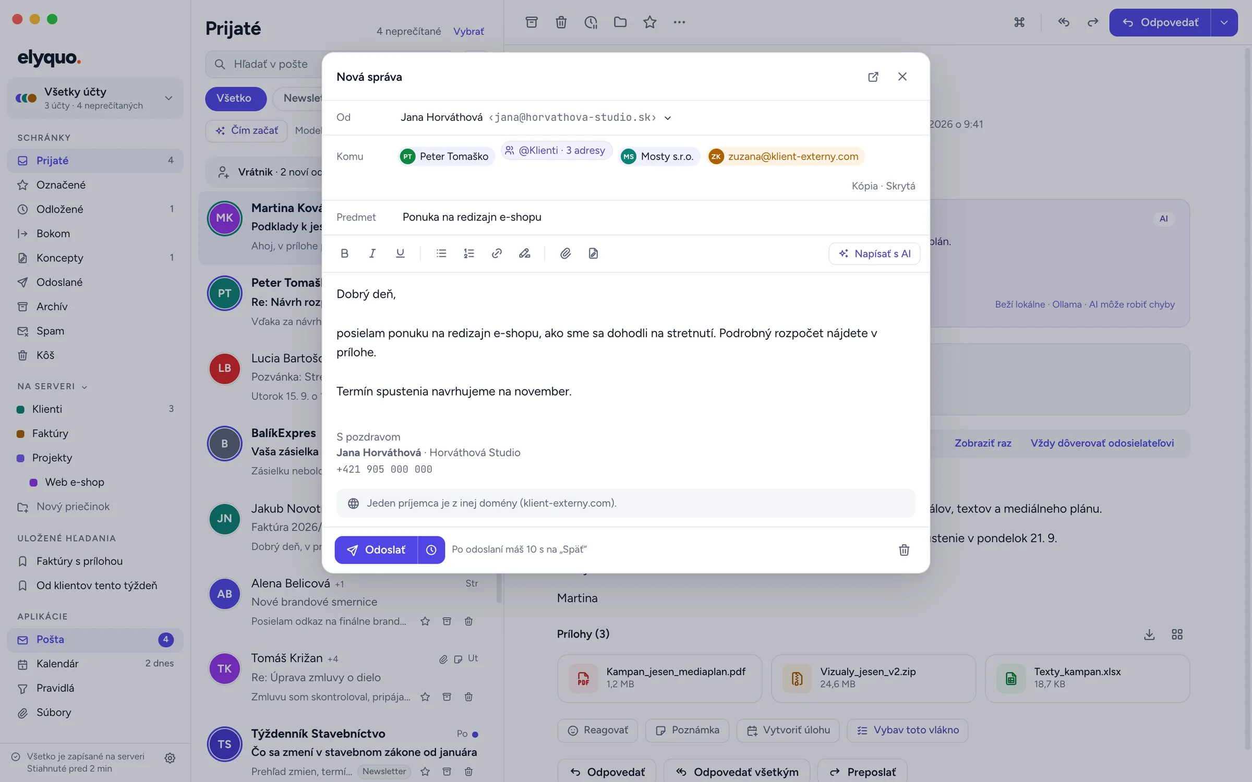
Task: Schedule send with the clock button
Action: coord(431,549)
